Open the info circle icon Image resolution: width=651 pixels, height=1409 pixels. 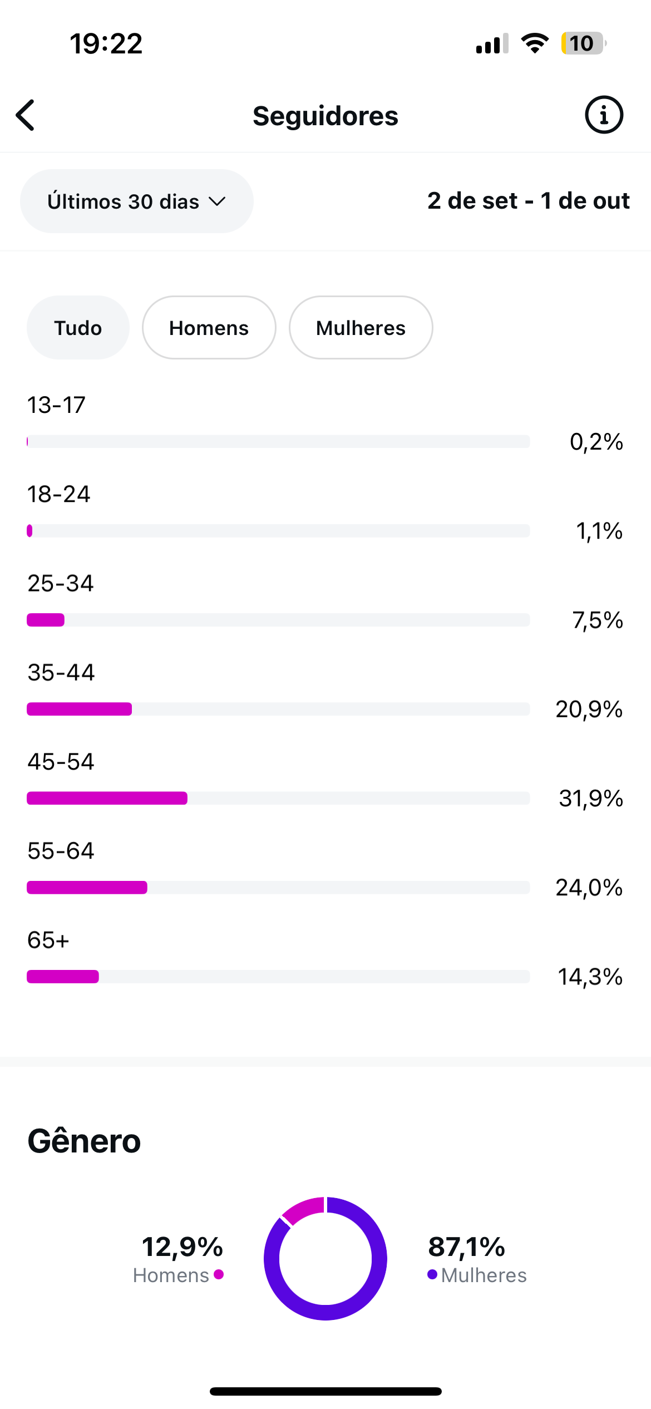click(x=604, y=115)
